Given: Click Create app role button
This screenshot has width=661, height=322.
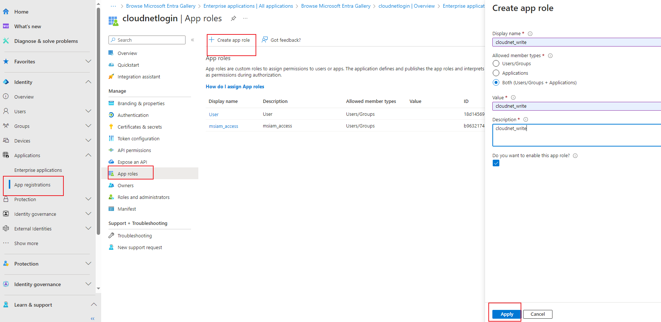Looking at the screenshot, I should [229, 40].
